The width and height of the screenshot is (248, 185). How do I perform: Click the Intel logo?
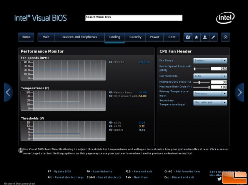point(225,18)
